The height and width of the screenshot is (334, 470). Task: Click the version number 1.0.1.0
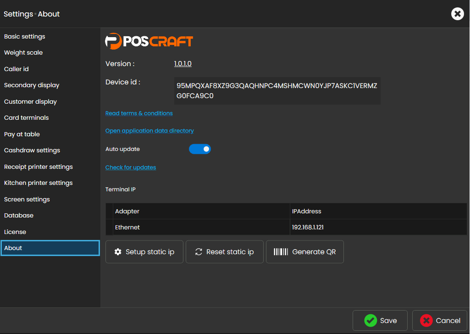182,64
